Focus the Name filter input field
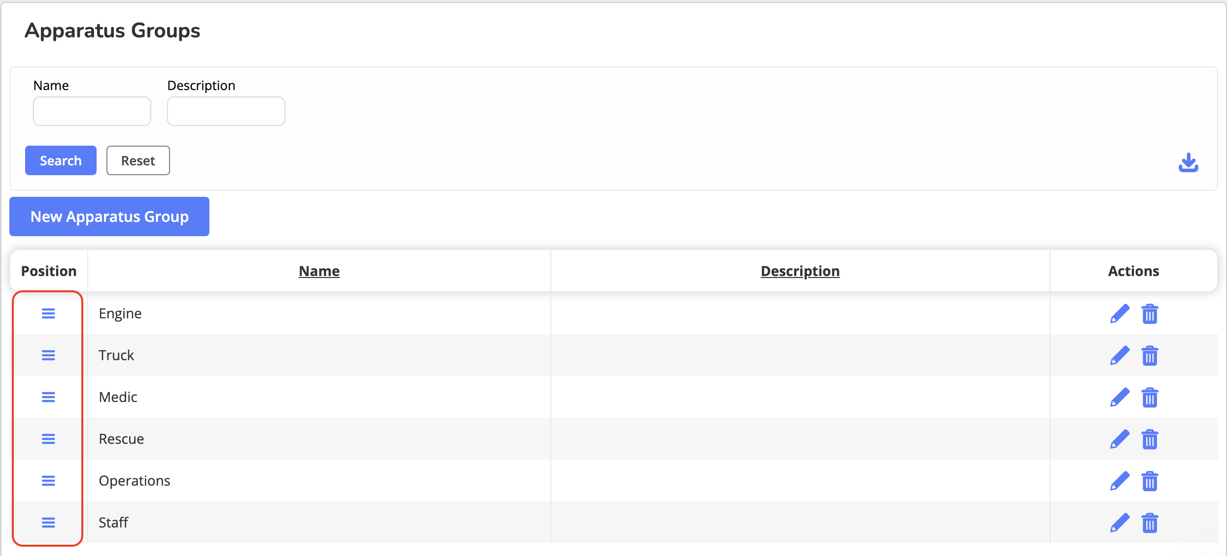 pyautogui.click(x=92, y=111)
